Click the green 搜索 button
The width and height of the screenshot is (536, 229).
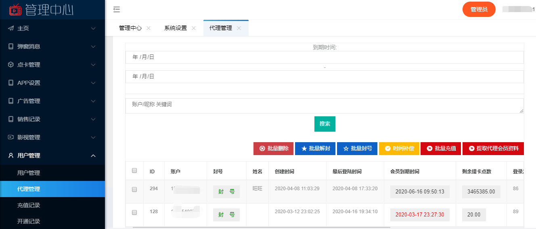tap(325, 124)
